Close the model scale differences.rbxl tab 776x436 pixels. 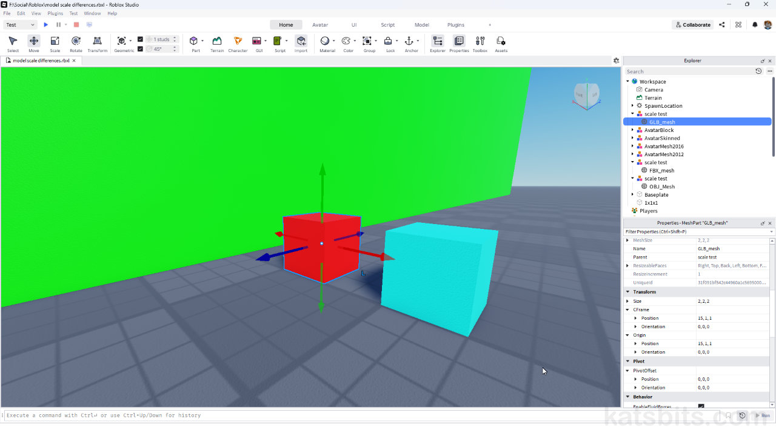[73, 61]
